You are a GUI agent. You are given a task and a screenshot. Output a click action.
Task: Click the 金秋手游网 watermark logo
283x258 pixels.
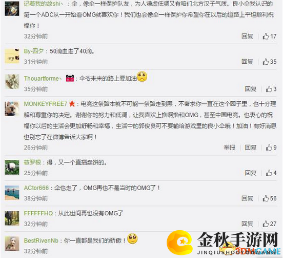tap(223, 243)
